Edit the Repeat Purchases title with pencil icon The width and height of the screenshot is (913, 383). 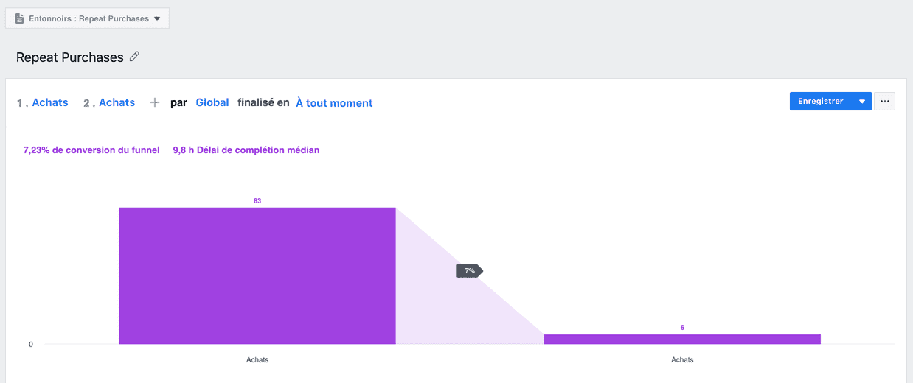pyautogui.click(x=134, y=57)
